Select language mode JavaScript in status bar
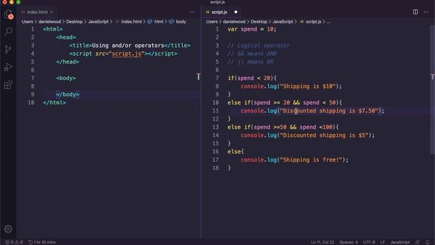Viewport: 435px width, 245px height. click(x=400, y=242)
